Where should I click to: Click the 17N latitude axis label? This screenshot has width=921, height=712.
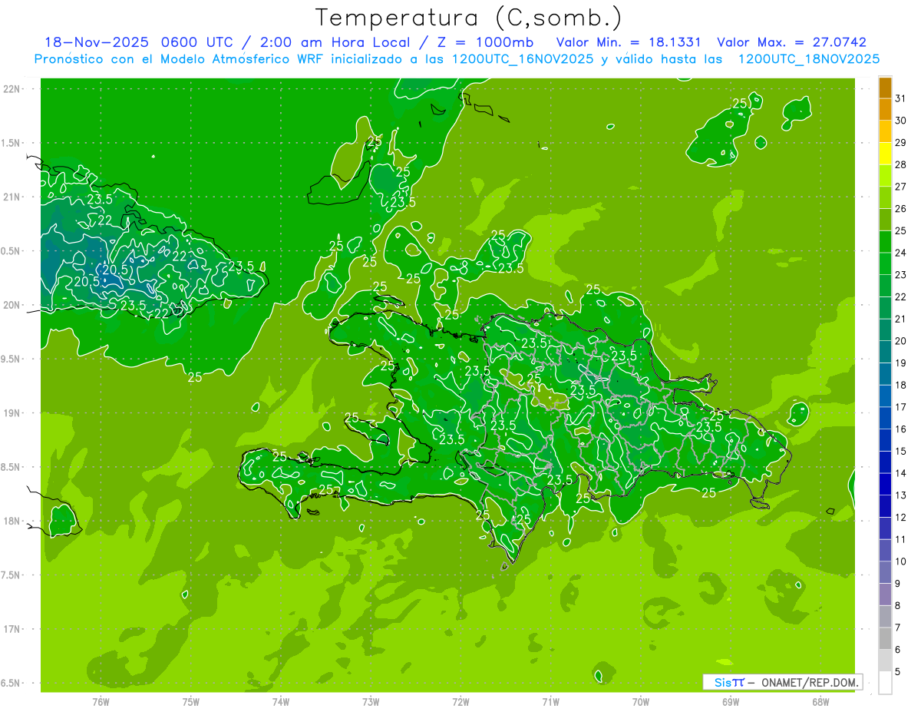(12, 629)
